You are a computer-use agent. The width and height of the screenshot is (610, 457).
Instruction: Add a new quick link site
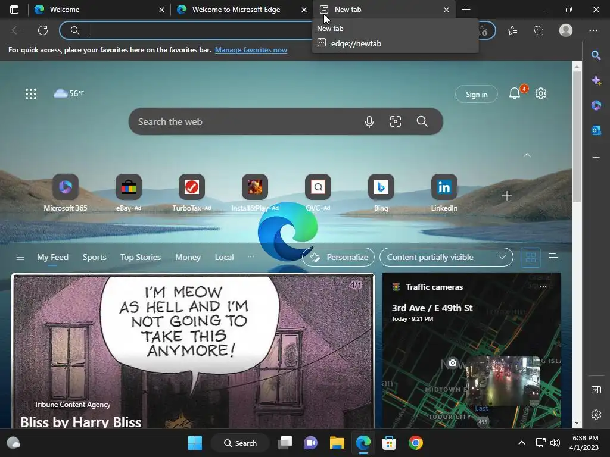pos(506,196)
